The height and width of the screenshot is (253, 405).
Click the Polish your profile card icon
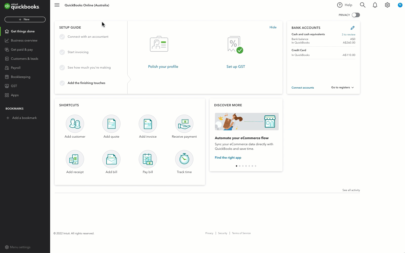[x=159, y=44]
